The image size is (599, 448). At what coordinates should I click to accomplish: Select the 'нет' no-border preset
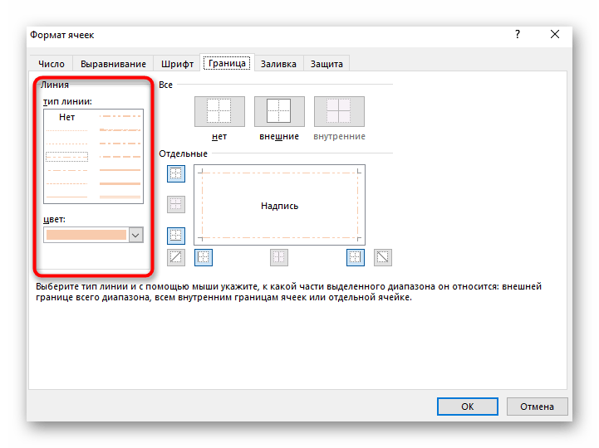coord(219,111)
